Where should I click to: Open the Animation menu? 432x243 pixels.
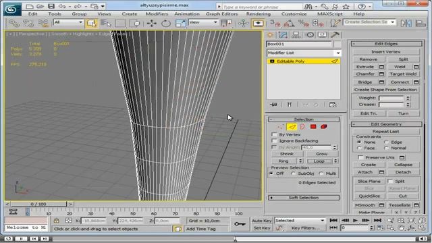[187, 13]
